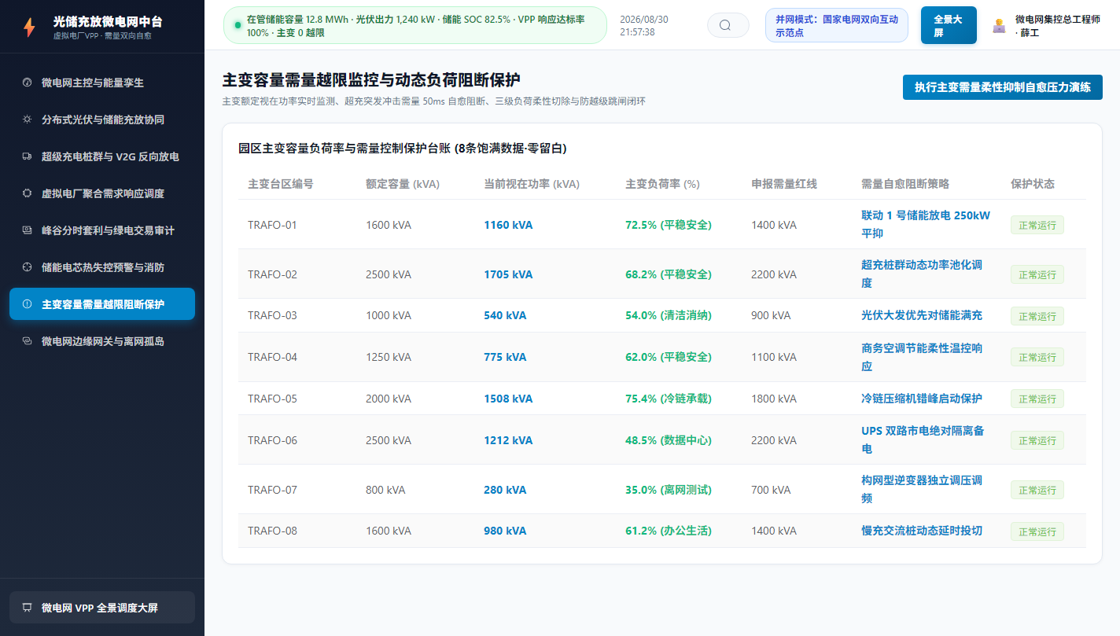This screenshot has height=636, width=1120.
Task: Click the search input pill
Action: tap(728, 25)
